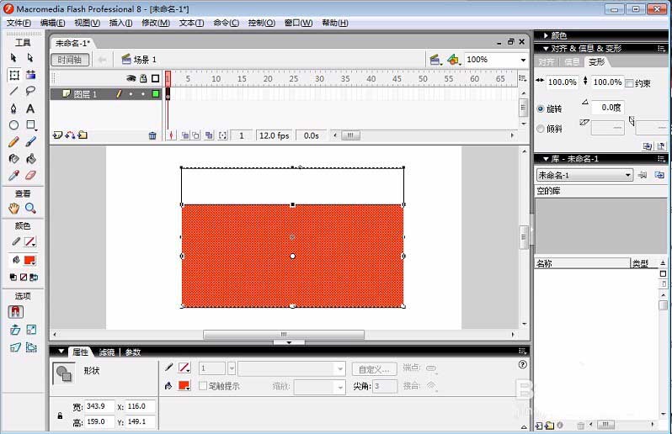The image size is (672, 434).
Task: Toggle width-height lock in properties
Action: click(60, 415)
